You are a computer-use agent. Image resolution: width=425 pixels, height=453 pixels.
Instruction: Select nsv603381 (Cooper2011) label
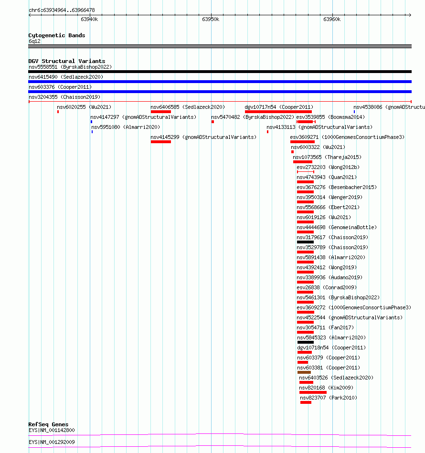329,368
